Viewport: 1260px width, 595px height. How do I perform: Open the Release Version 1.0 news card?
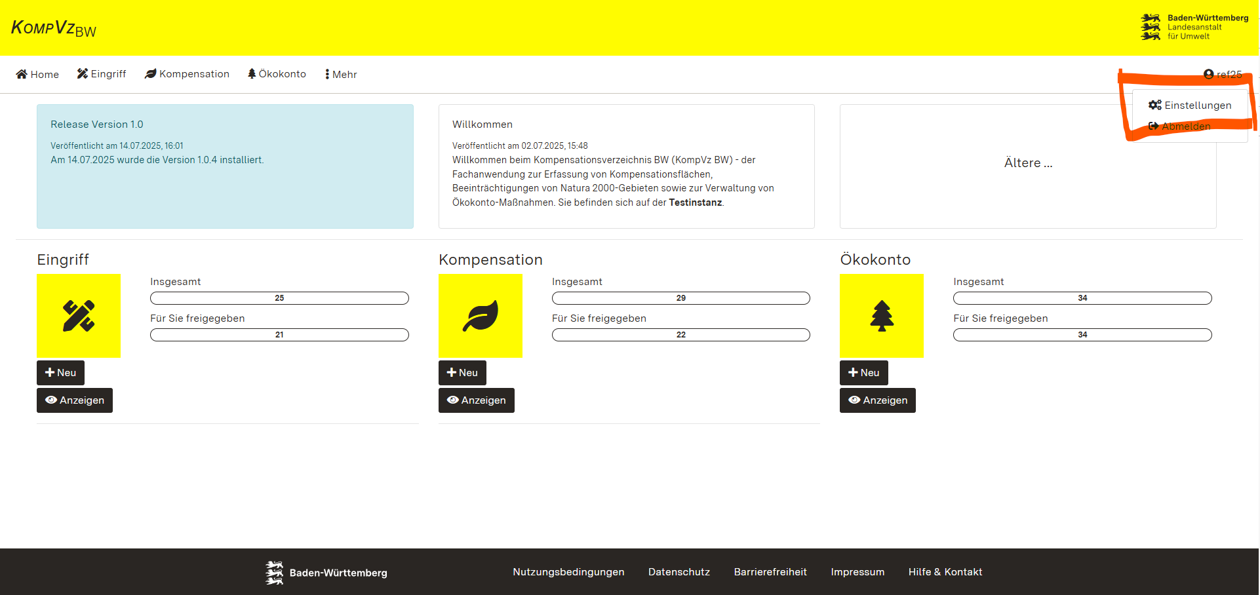(225, 166)
